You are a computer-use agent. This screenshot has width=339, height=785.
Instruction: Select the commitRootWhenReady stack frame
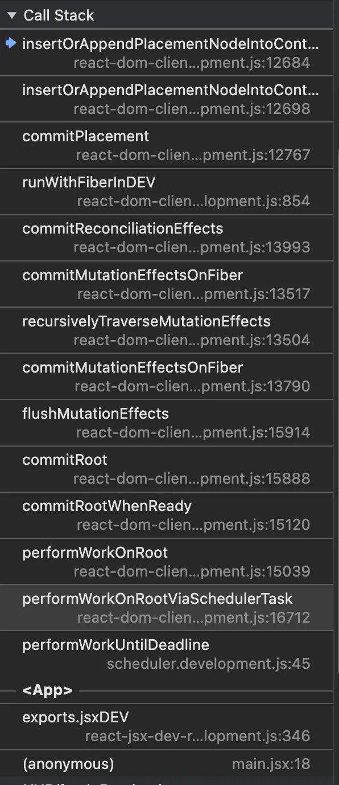coord(167,515)
